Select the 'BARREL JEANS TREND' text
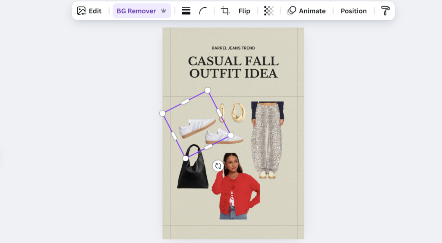Image resolution: width=442 pixels, height=243 pixels. pyautogui.click(x=233, y=48)
